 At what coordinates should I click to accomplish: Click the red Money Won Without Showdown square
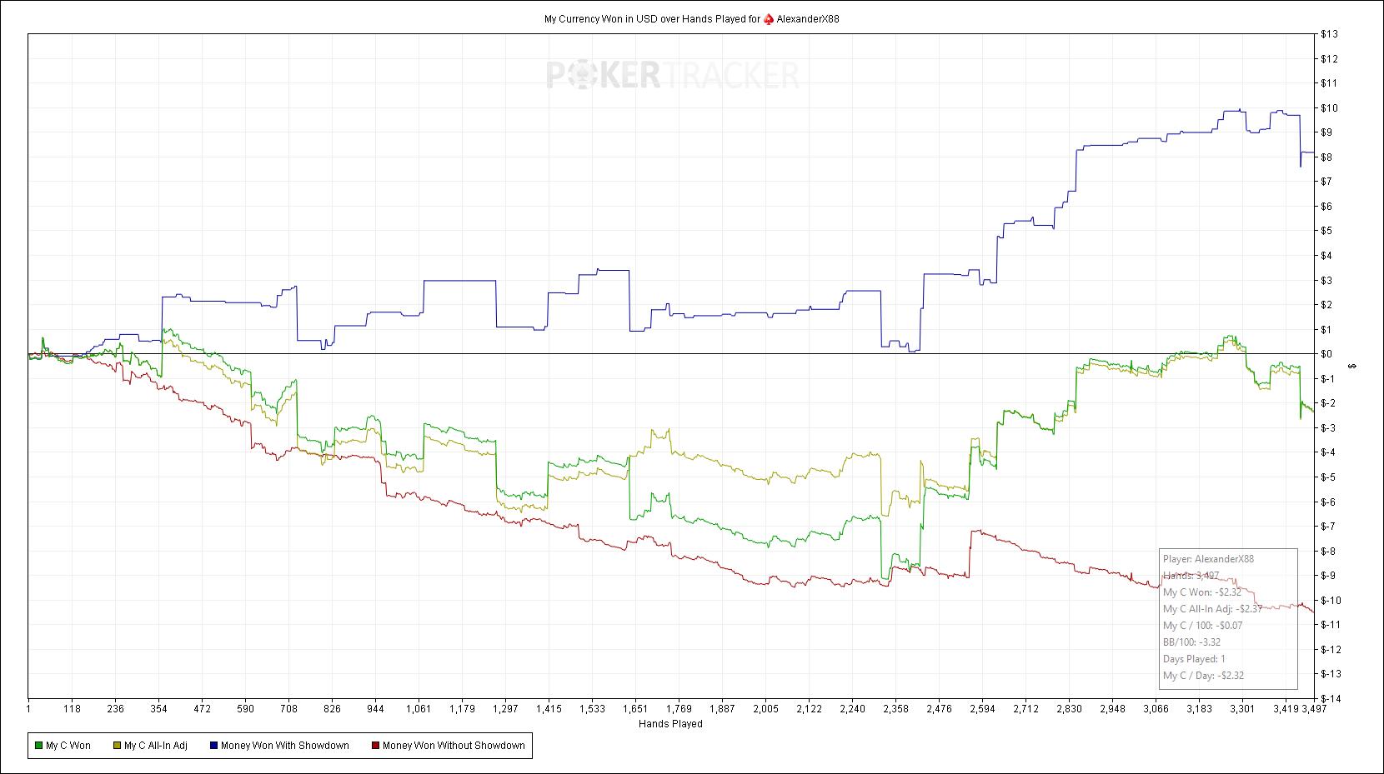[x=375, y=746]
